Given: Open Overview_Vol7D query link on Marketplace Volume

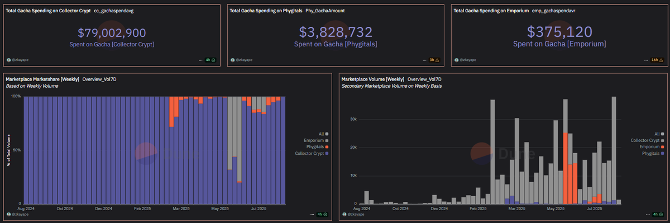Looking at the screenshot, I should tap(425, 79).
